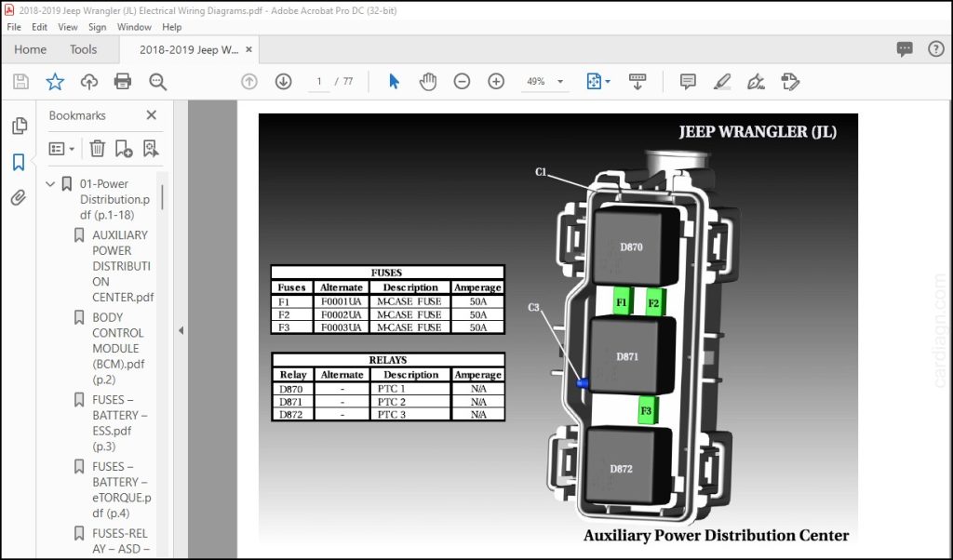Open the Help menu

coord(172,27)
